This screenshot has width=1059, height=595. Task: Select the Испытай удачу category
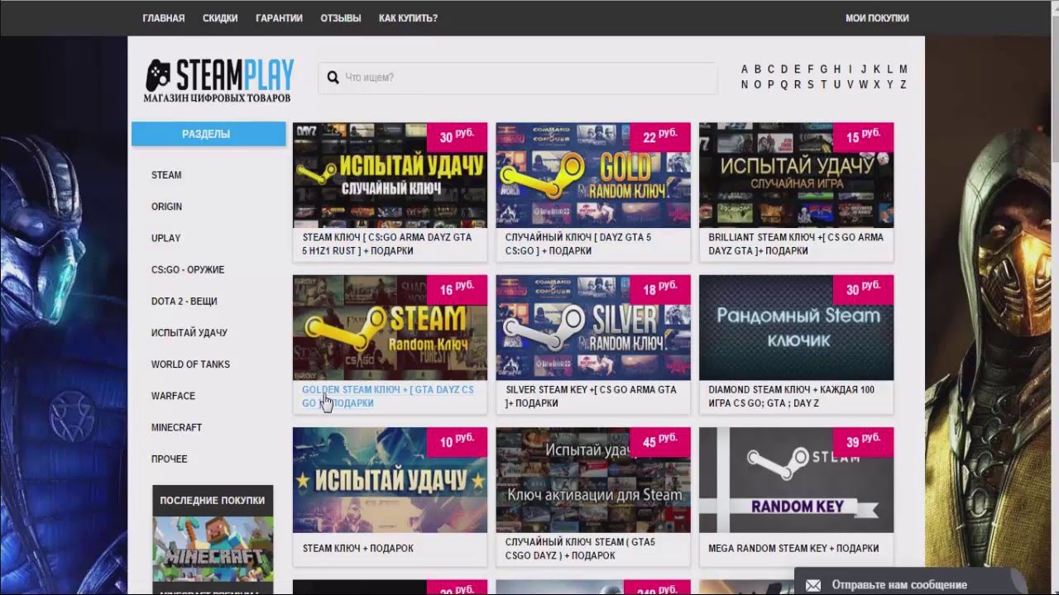point(189,332)
